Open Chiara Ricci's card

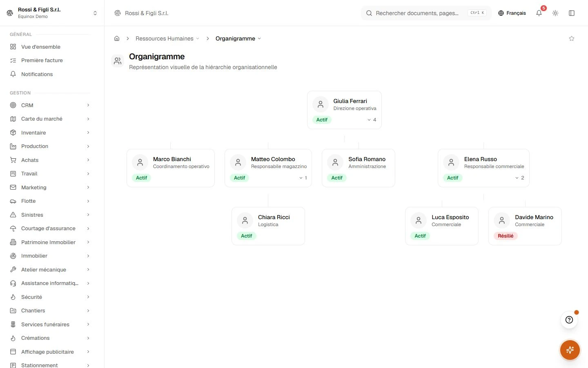coord(268,226)
